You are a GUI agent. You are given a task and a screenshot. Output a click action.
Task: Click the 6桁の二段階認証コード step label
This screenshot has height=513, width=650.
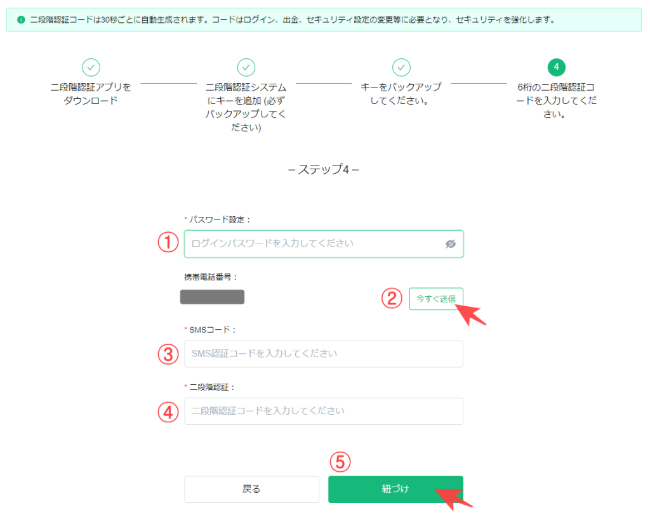pyautogui.click(x=556, y=101)
